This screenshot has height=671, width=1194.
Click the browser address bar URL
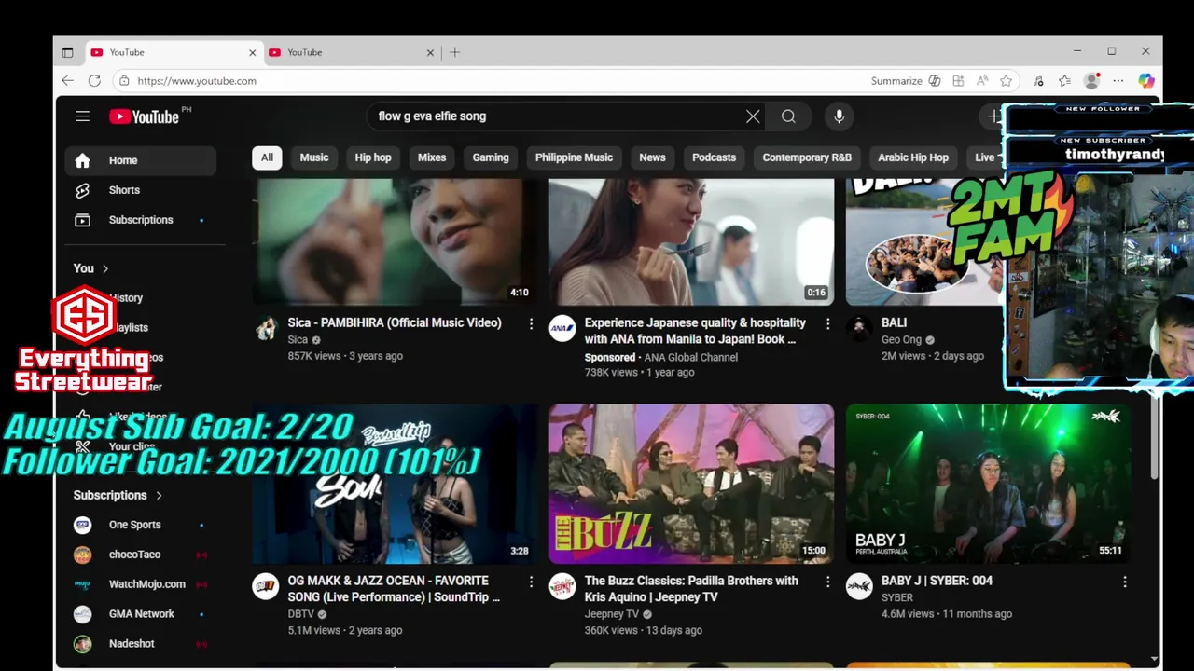tap(197, 81)
